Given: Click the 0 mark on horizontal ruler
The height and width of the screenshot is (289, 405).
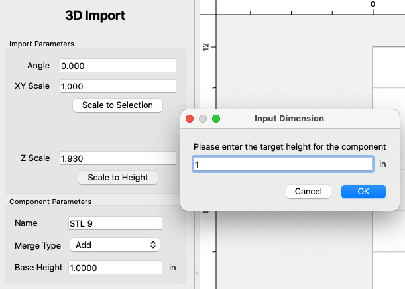Looking at the screenshot, I should [x=373, y=5].
